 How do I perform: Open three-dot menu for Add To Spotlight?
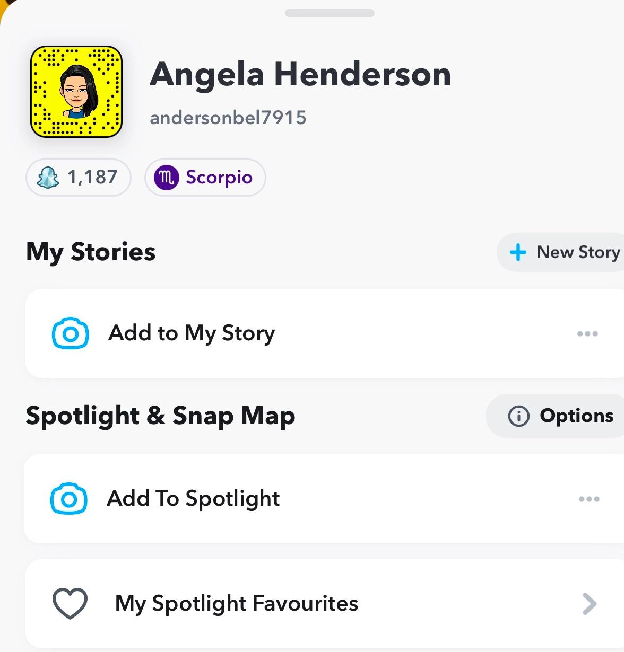click(589, 499)
